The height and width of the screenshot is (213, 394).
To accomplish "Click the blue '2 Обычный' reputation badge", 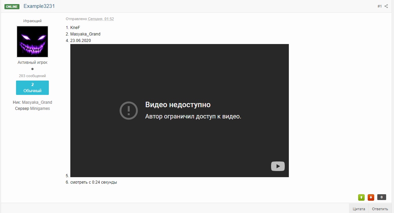I will [32, 88].
